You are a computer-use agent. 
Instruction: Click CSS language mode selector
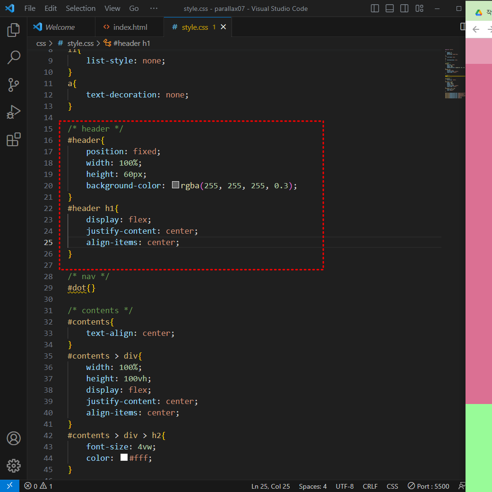392,486
